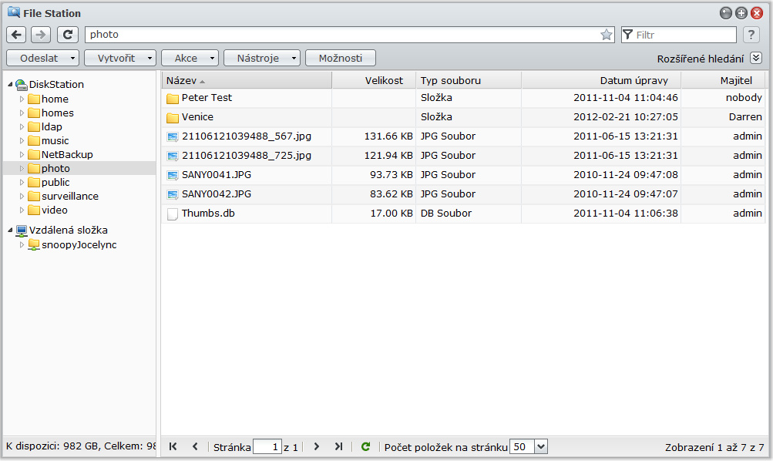Viewport: 773px width, 461px height.
Task: Select surveillance folder in tree
Action: click(70, 196)
